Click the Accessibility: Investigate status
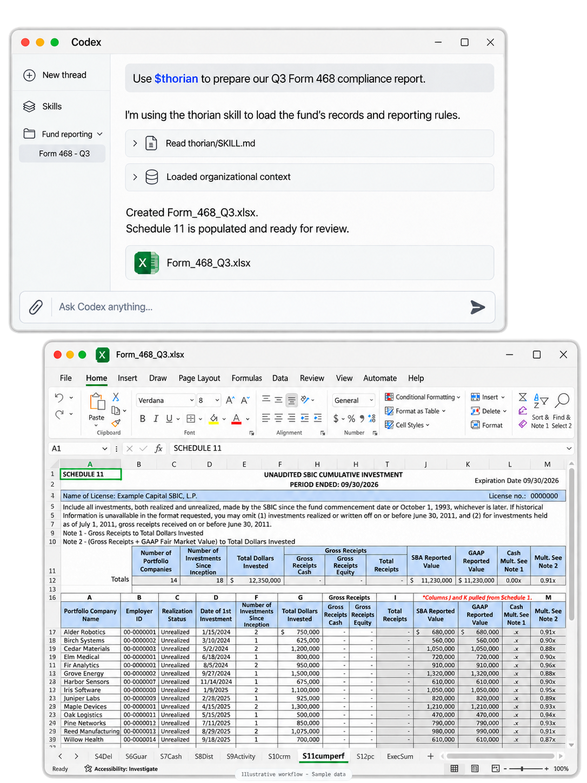Image resolution: width=587 pixels, height=783 pixels. pyautogui.click(x=121, y=768)
